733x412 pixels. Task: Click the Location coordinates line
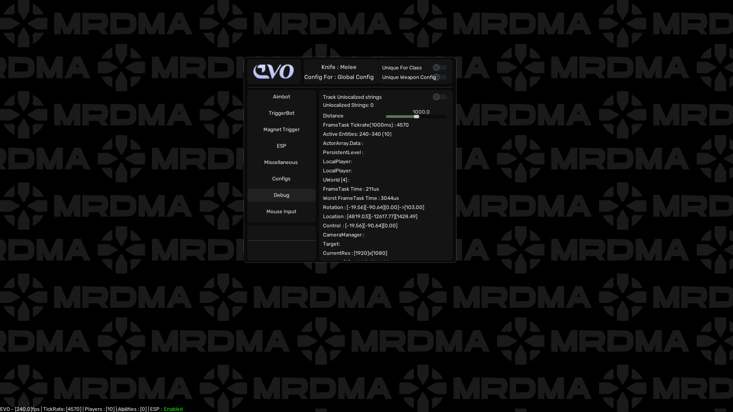point(370,217)
